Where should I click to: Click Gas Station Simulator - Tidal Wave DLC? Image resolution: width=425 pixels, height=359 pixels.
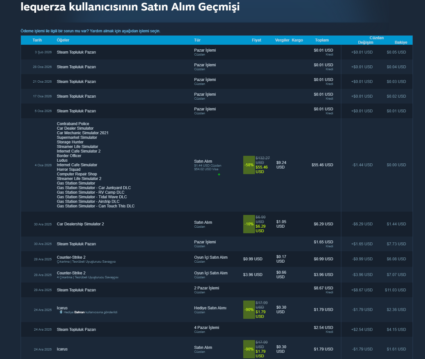(x=92, y=197)
